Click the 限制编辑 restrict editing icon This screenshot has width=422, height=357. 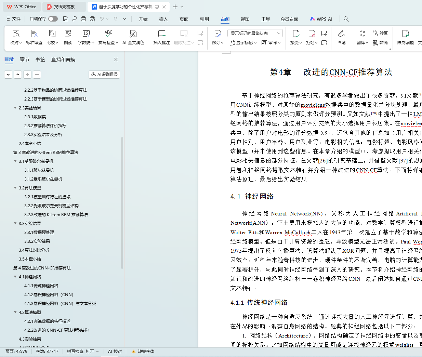click(x=405, y=34)
